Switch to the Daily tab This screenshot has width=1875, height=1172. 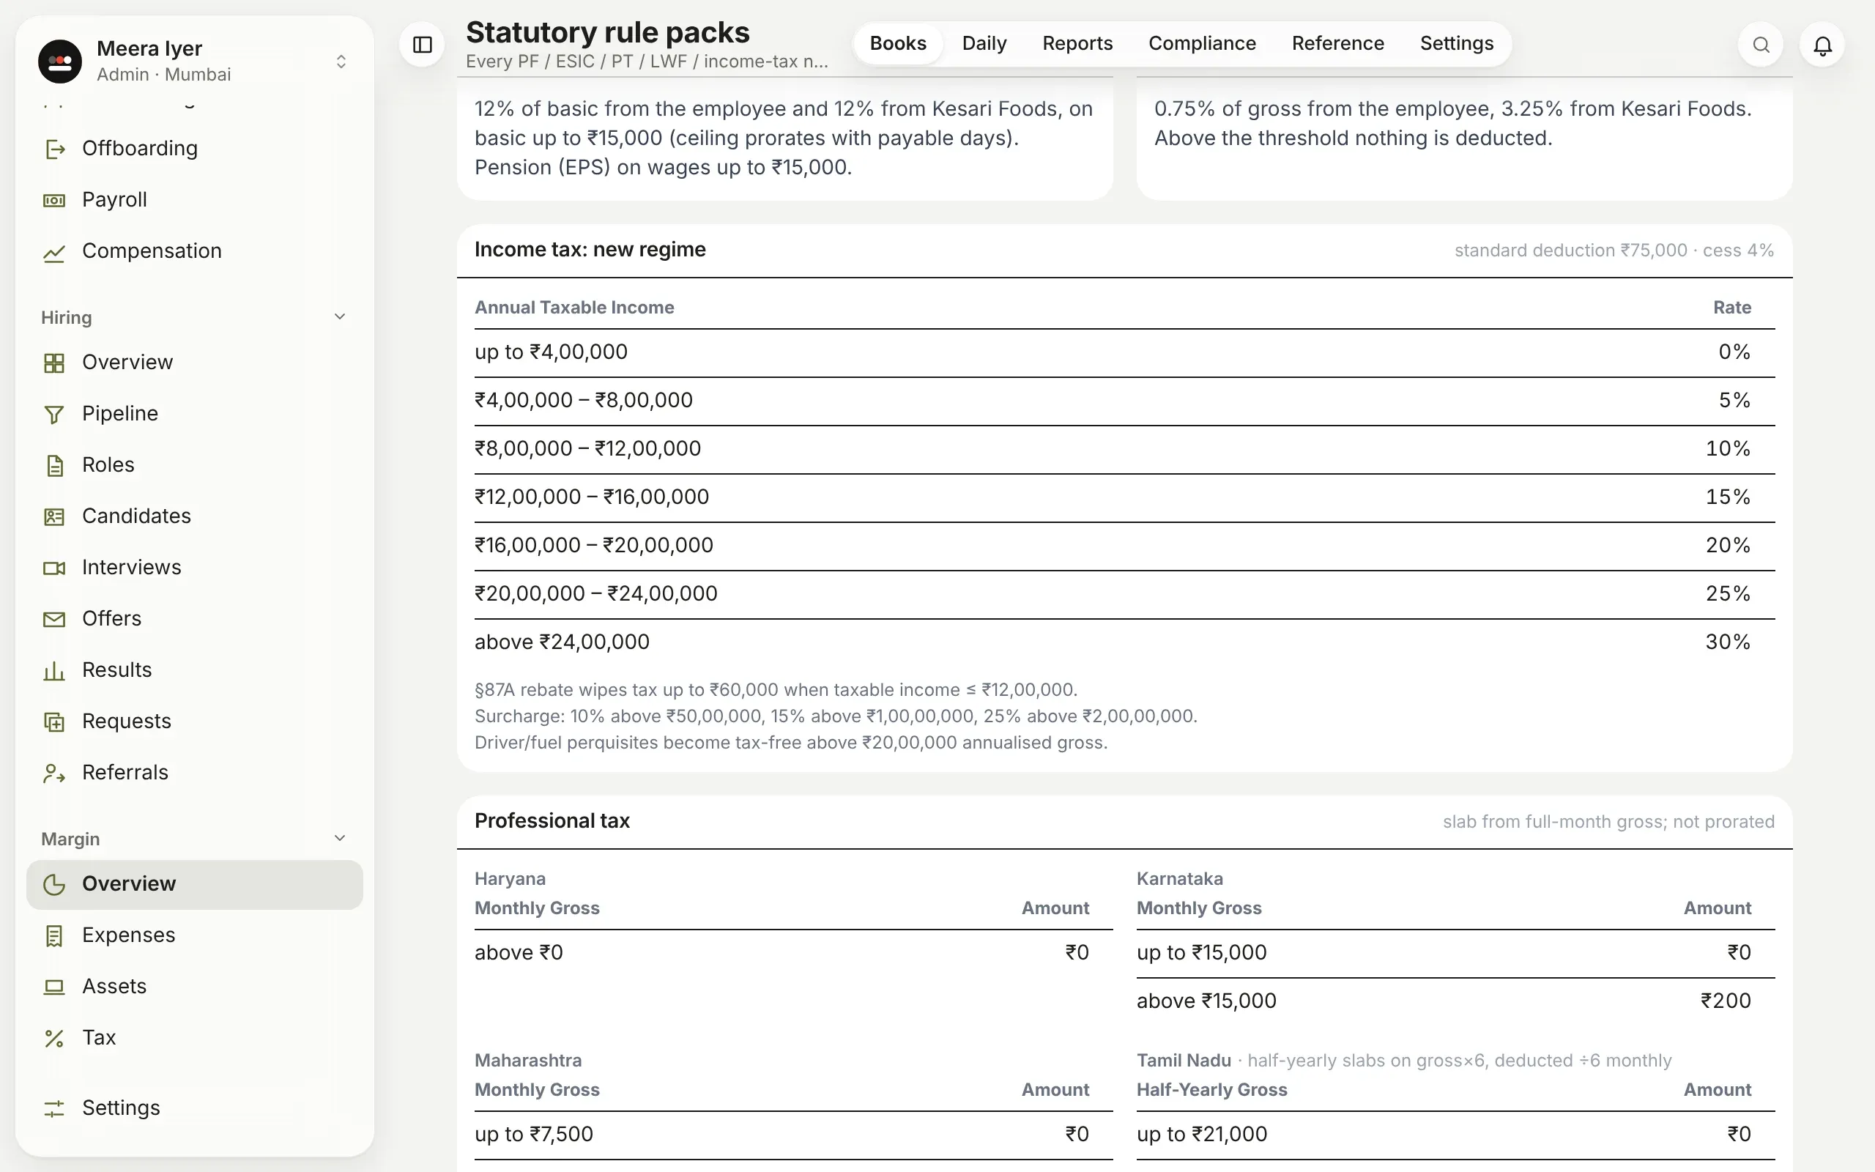(984, 43)
